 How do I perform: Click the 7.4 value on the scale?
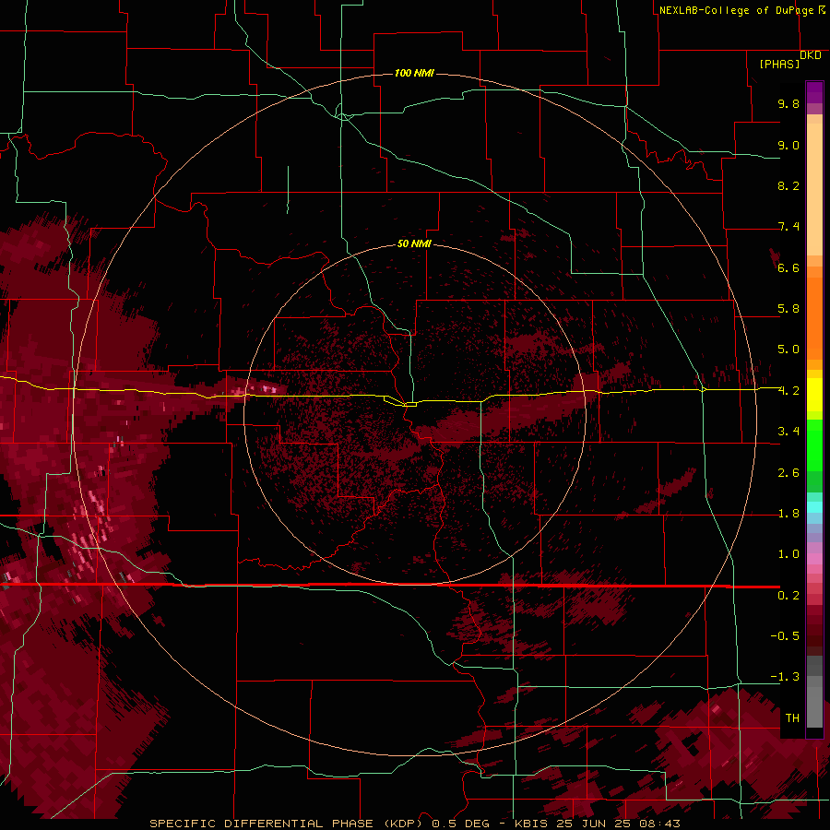788,227
